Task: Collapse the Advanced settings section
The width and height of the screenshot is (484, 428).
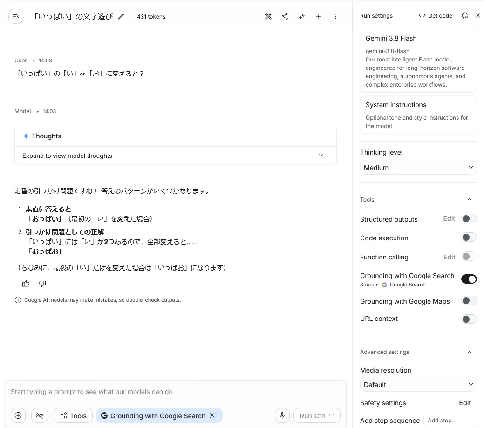Action: coord(469,352)
